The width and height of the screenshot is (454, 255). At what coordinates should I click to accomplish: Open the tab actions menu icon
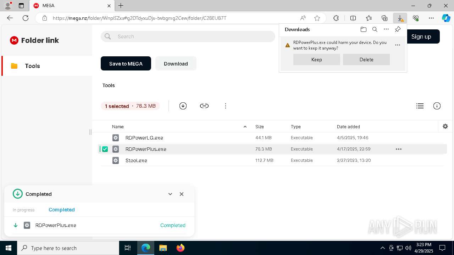[x=21, y=6]
